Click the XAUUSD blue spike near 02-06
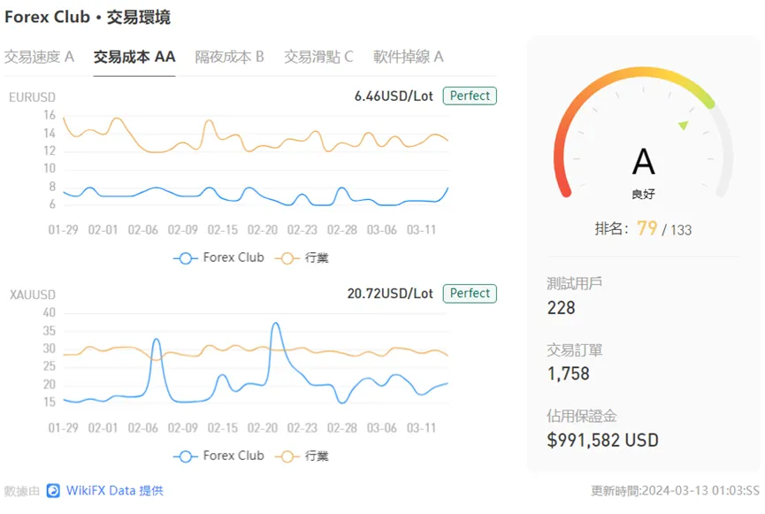Viewport: 765px width, 514px height. pyautogui.click(x=157, y=341)
